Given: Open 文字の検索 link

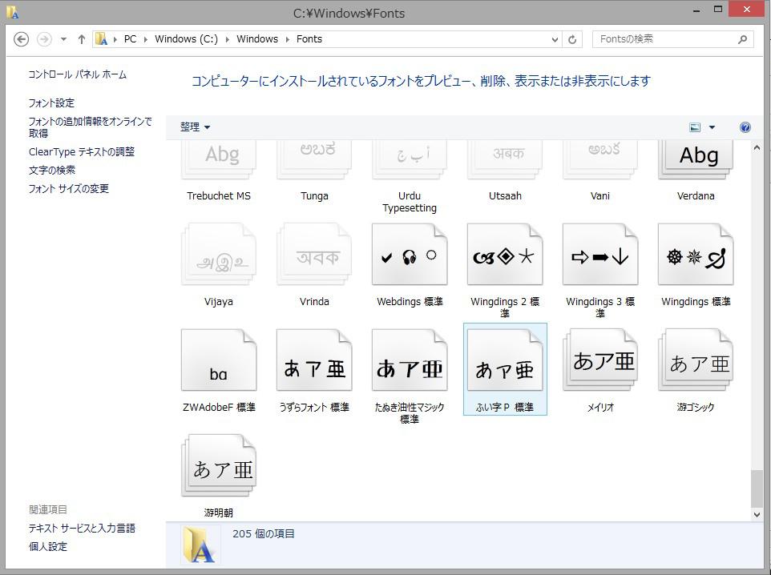Looking at the screenshot, I should [x=52, y=170].
